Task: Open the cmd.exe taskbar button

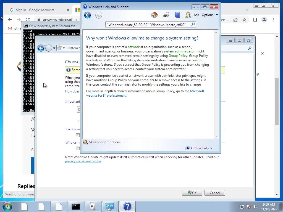Action: tap(76, 206)
